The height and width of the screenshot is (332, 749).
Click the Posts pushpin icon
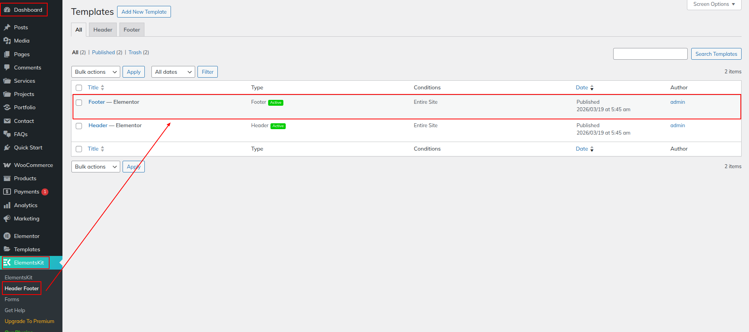coord(7,27)
